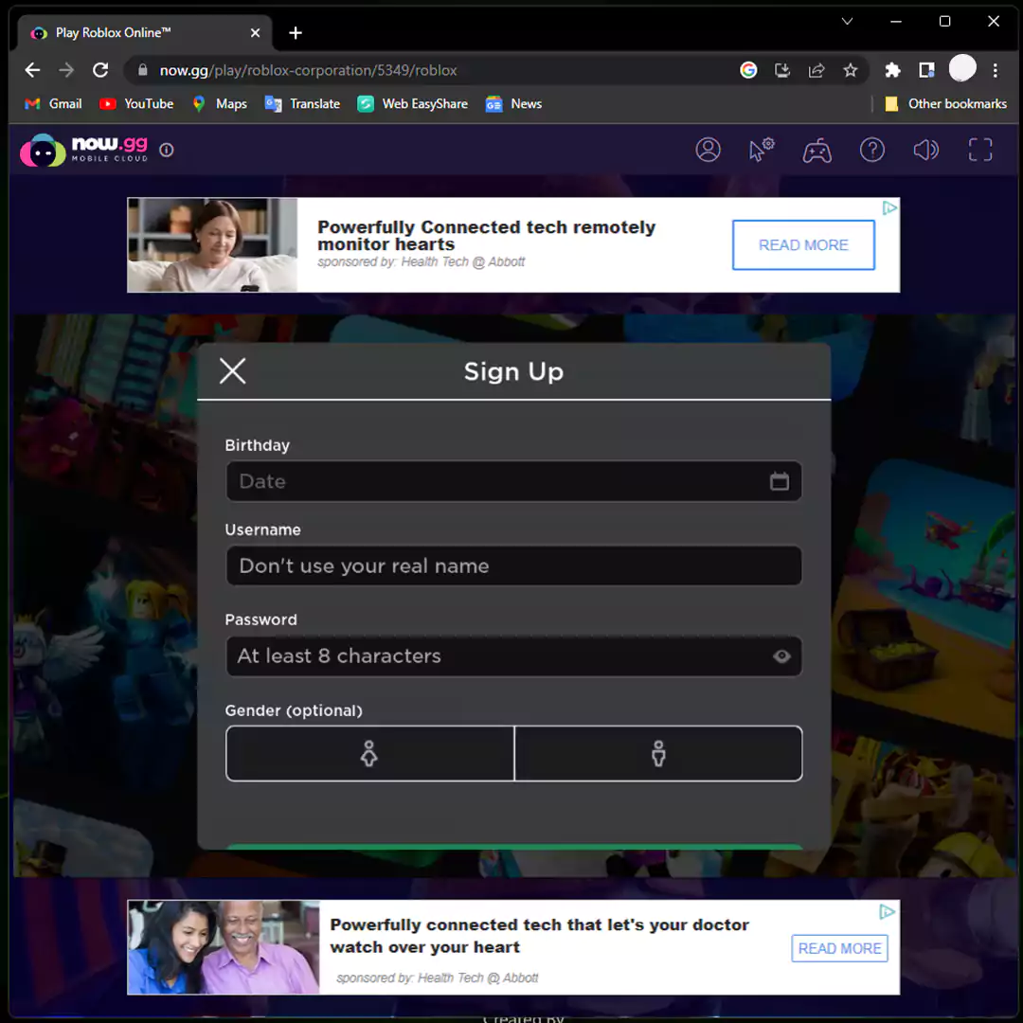Click the now.gg Mobile Cloud logo

pos(83,150)
